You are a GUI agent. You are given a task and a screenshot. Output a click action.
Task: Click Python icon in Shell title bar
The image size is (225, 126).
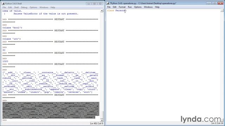[3, 3]
